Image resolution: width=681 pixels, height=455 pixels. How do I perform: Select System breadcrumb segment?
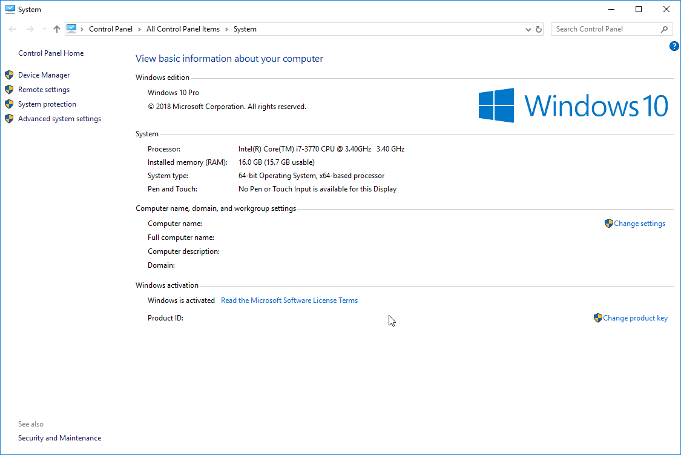tap(245, 29)
